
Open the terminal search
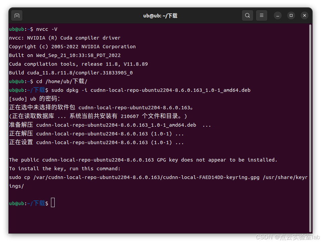tap(247, 15)
